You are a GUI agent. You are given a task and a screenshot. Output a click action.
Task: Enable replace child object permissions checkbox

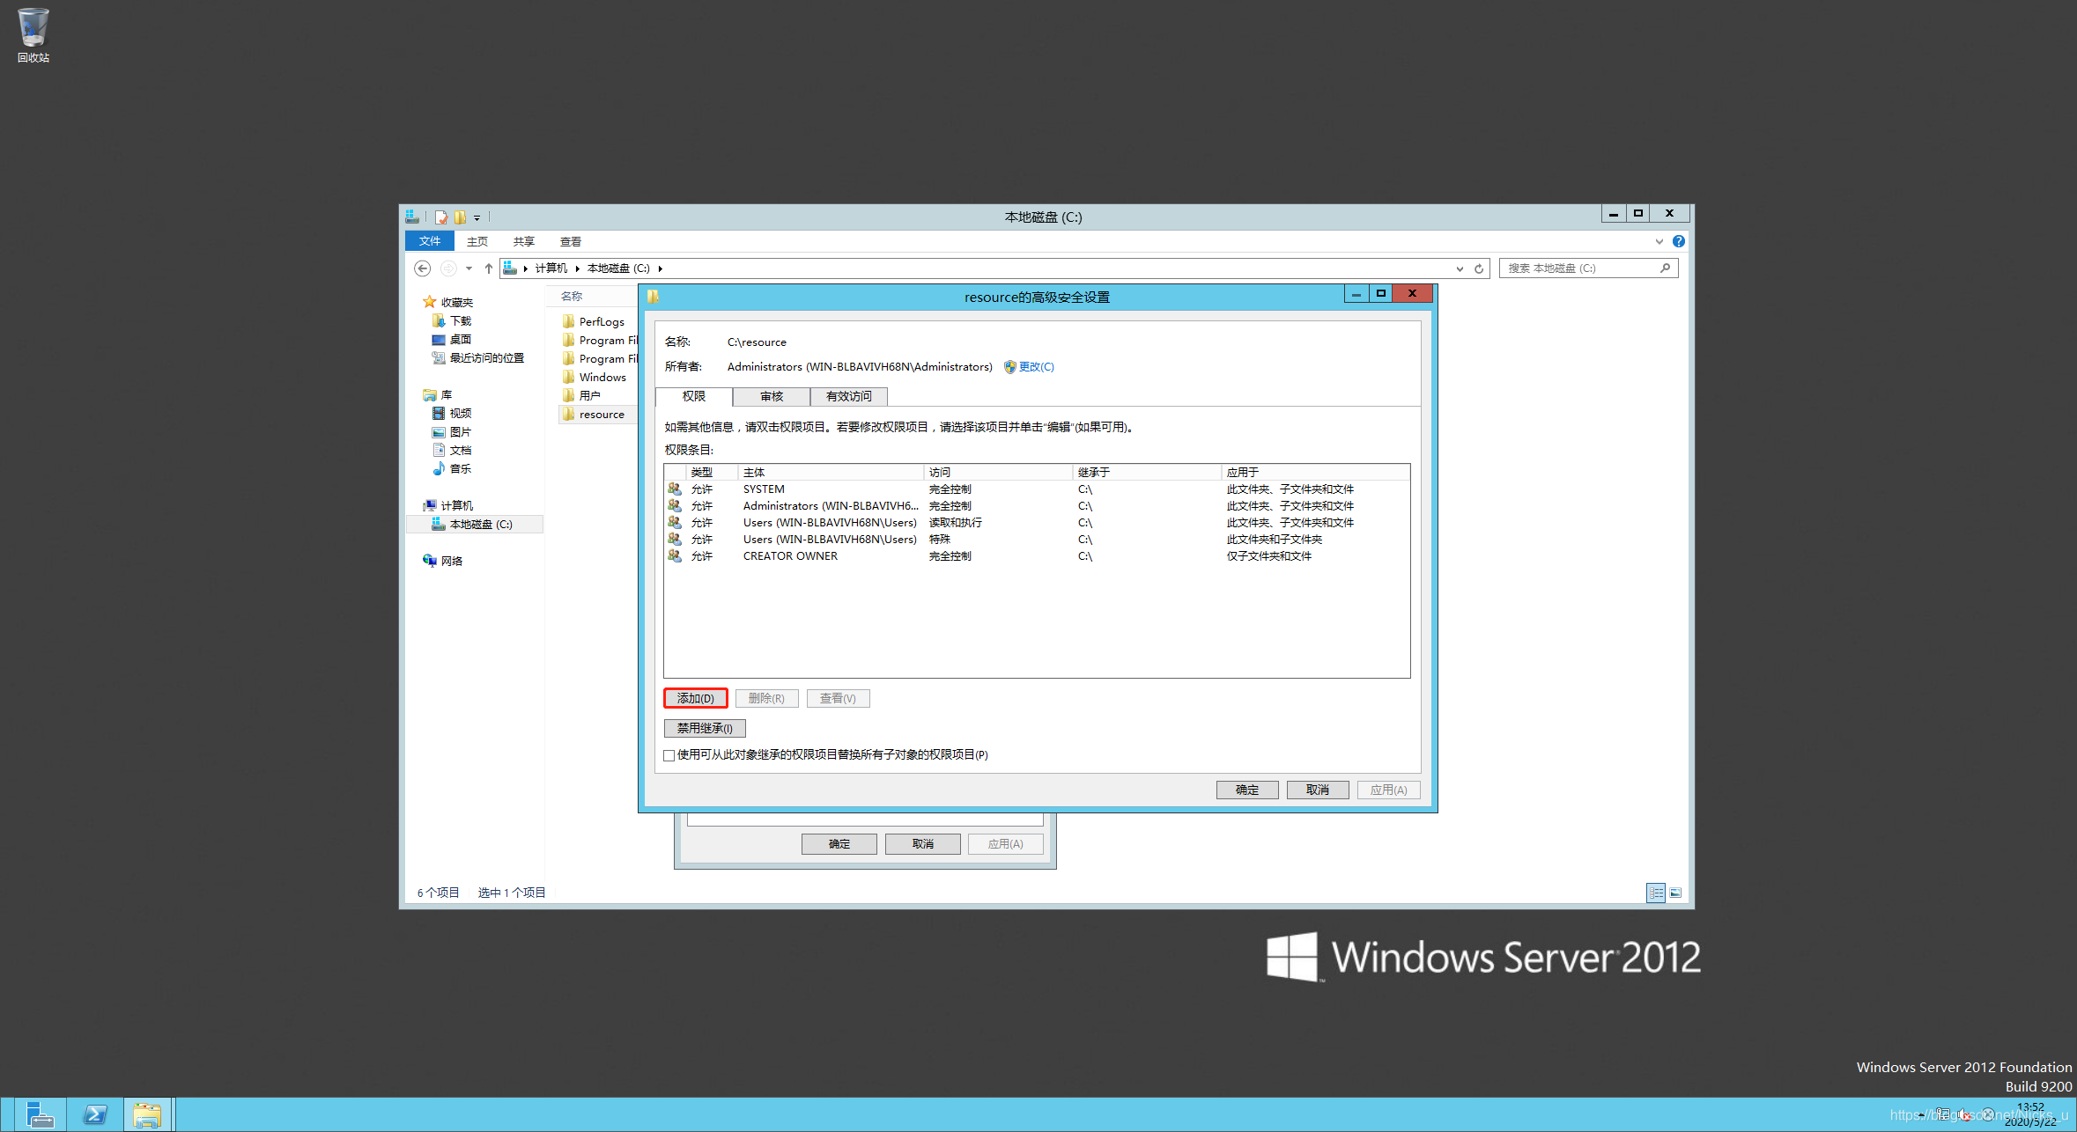669,755
